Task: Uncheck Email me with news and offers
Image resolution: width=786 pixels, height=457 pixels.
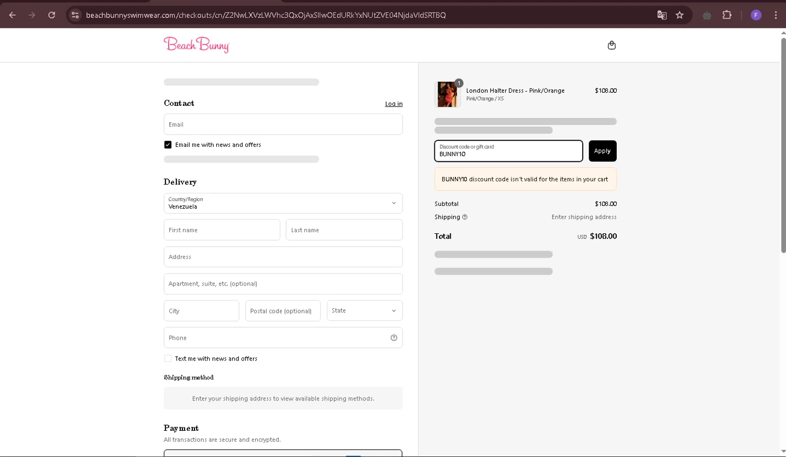Action: (168, 145)
